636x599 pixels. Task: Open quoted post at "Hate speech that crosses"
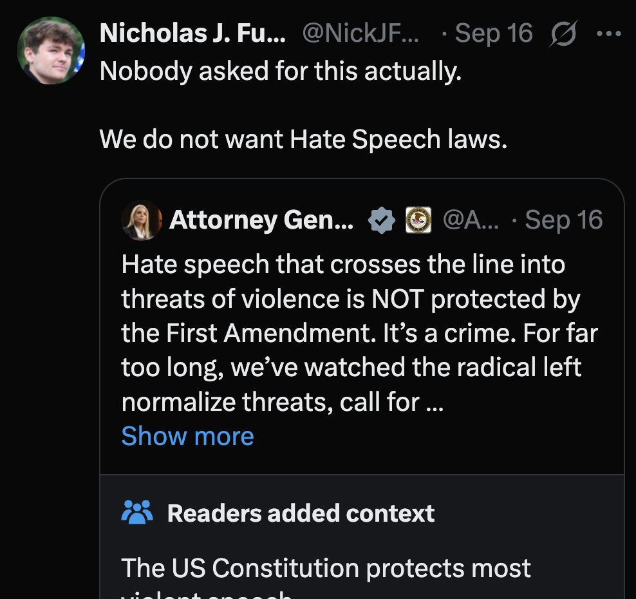pyautogui.click(x=343, y=265)
